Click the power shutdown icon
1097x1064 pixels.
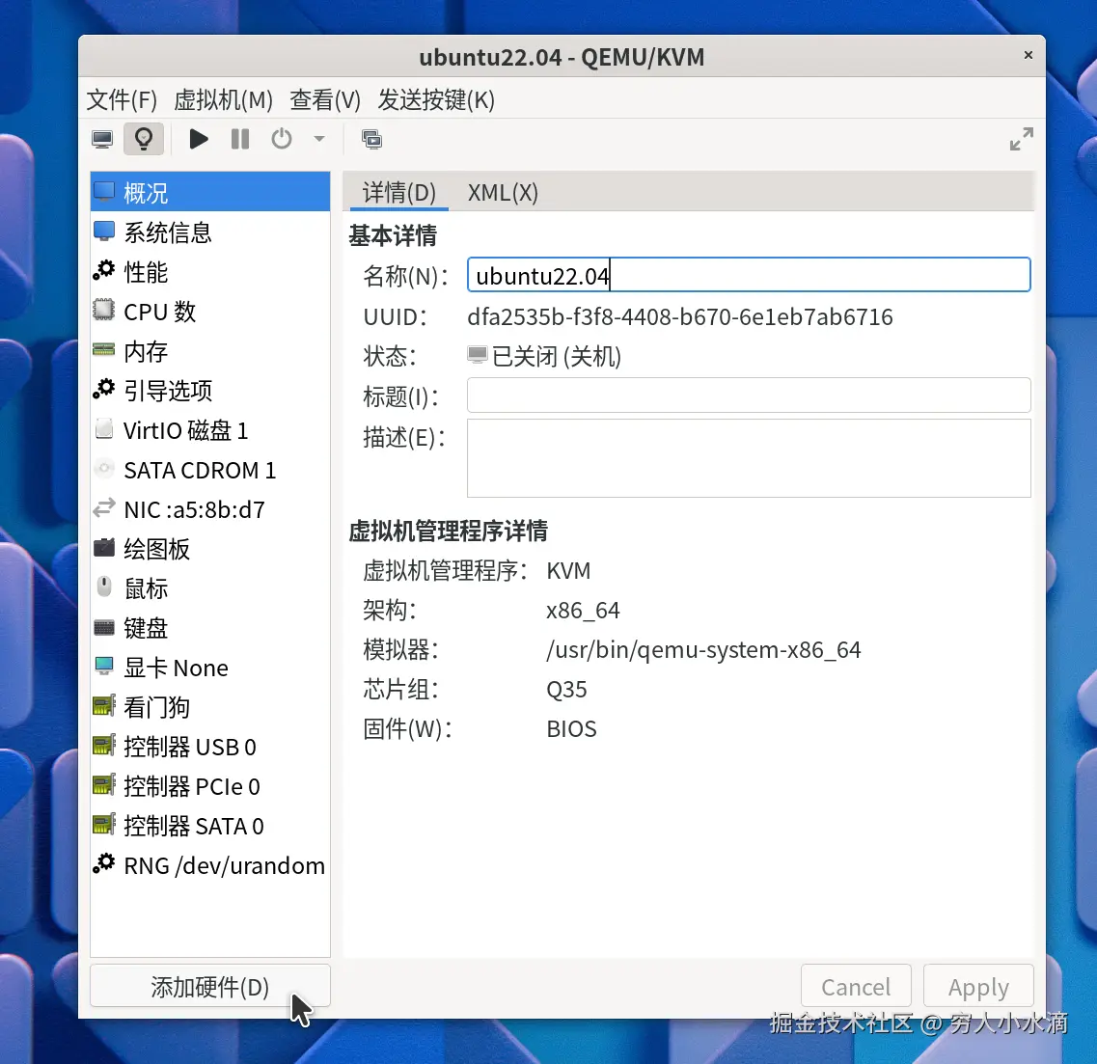tap(282, 139)
